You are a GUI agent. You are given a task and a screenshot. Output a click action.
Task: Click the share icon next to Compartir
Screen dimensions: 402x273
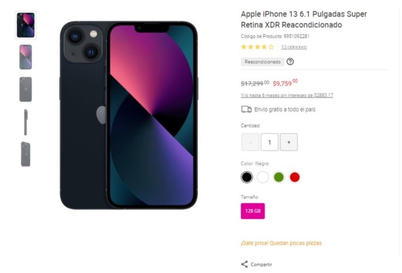tap(244, 264)
